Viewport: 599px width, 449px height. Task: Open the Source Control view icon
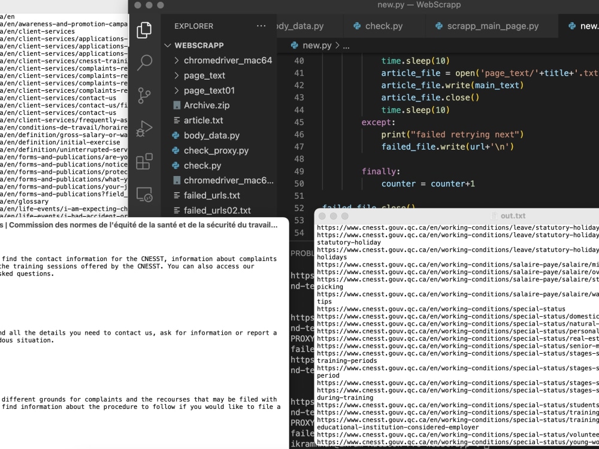coord(144,95)
